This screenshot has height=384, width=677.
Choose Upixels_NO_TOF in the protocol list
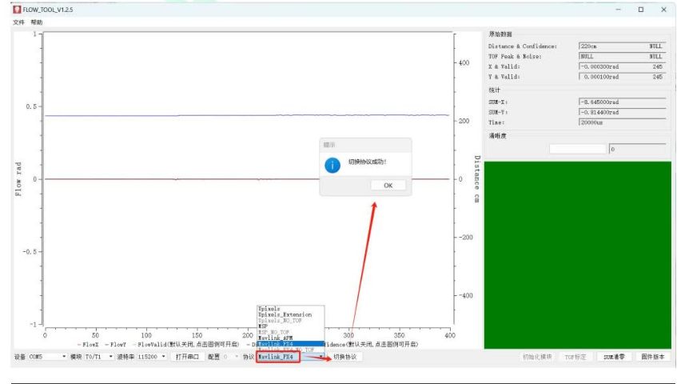291,321
